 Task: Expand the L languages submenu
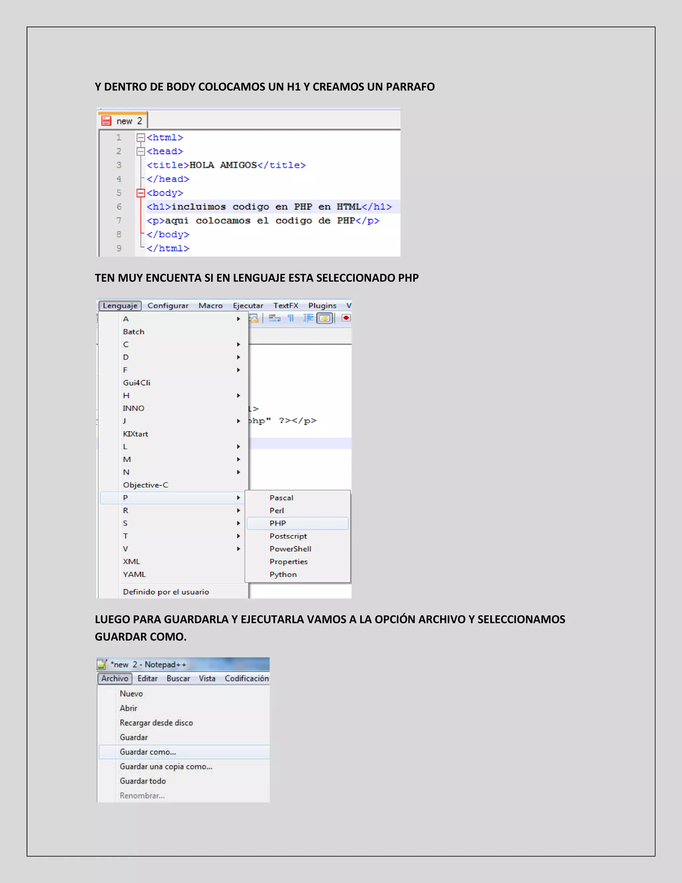pos(173,446)
